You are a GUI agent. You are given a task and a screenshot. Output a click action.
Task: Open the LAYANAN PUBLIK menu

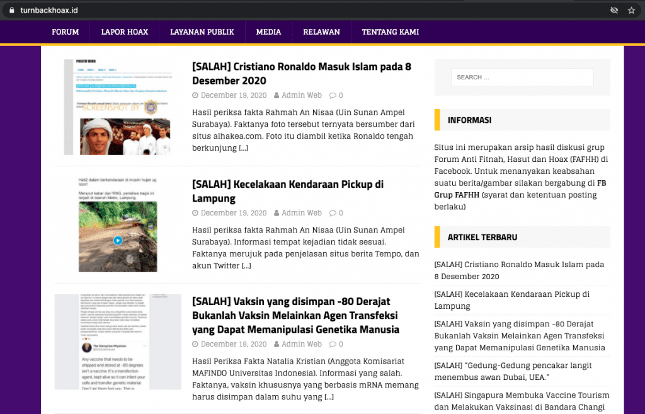[202, 32]
